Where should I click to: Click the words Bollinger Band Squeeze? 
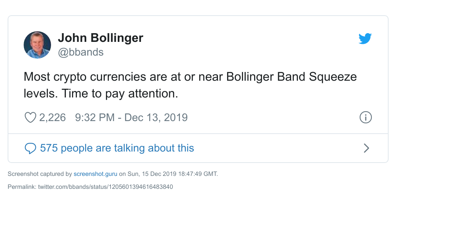(291, 77)
